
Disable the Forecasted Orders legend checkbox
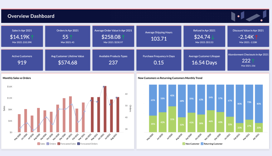(79, 144)
